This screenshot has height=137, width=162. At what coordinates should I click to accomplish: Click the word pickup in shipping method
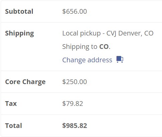pyautogui.click(x=90, y=34)
